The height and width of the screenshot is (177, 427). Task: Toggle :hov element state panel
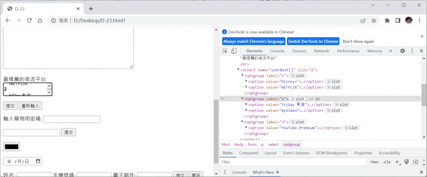pyautogui.click(x=374, y=162)
